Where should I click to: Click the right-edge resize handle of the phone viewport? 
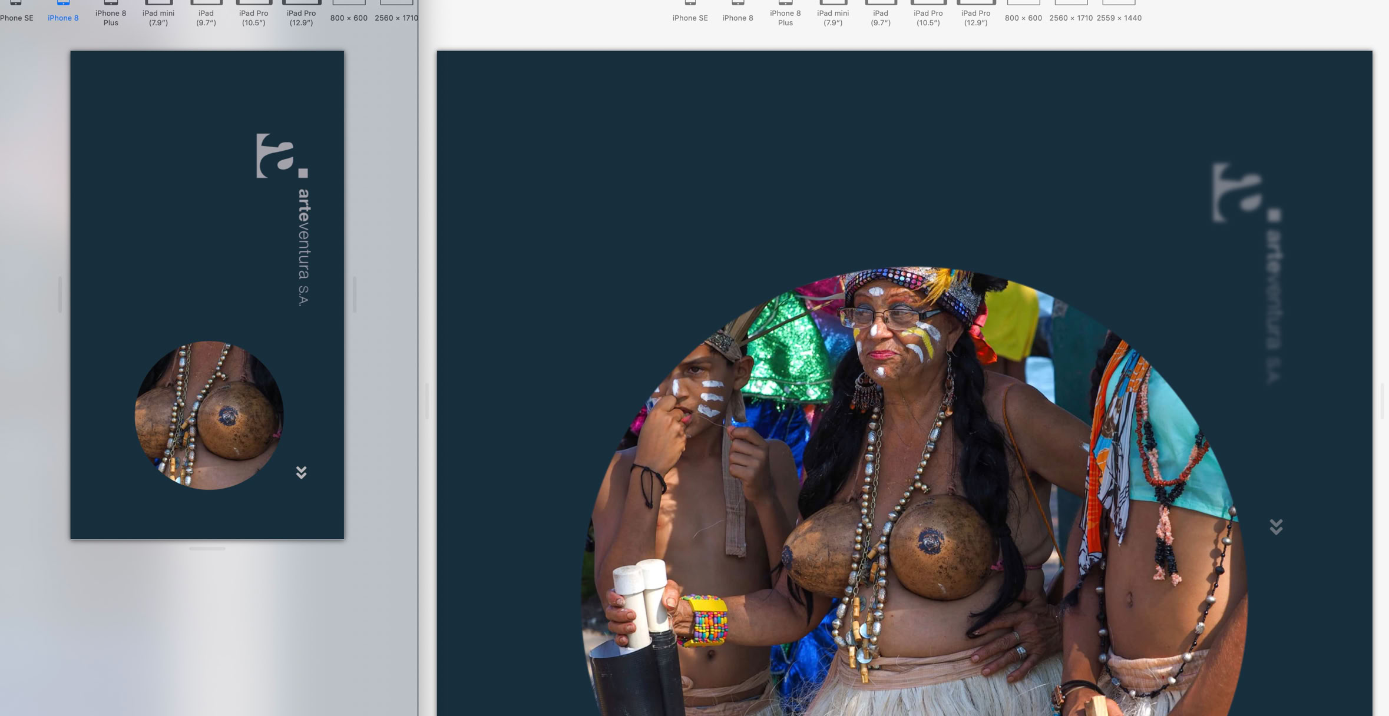(x=354, y=294)
